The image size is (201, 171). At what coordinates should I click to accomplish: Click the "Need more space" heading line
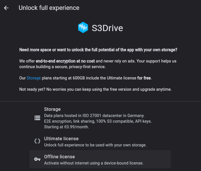(98, 50)
